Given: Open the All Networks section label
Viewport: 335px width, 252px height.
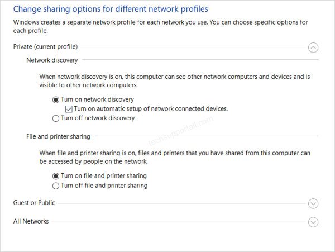Looking at the screenshot, I should tap(31, 221).
